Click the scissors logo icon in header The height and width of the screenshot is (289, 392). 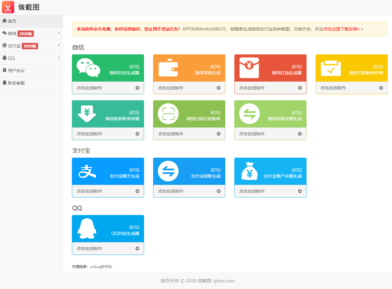coord(8,7)
